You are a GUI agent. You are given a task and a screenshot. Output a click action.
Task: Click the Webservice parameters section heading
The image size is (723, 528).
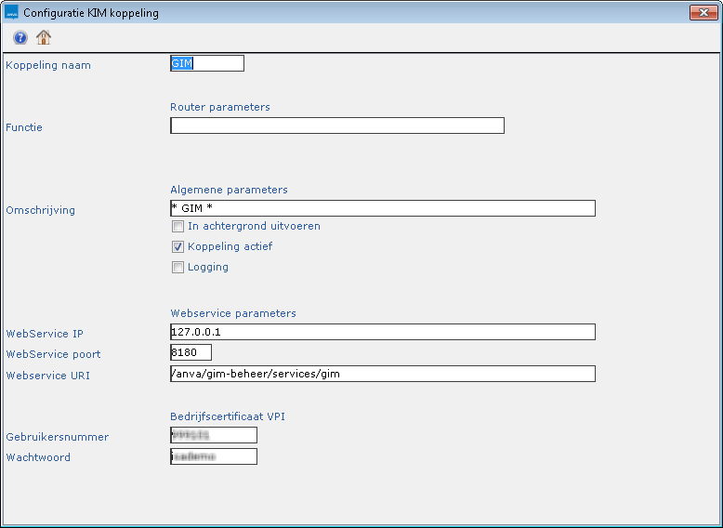point(233,313)
